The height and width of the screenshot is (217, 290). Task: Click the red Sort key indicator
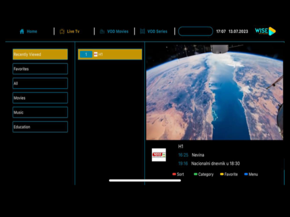pyautogui.click(x=174, y=174)
